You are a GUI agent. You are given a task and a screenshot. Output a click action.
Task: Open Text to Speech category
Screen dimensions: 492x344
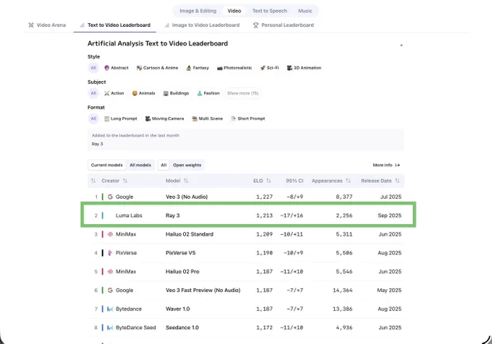pos(270,11)
